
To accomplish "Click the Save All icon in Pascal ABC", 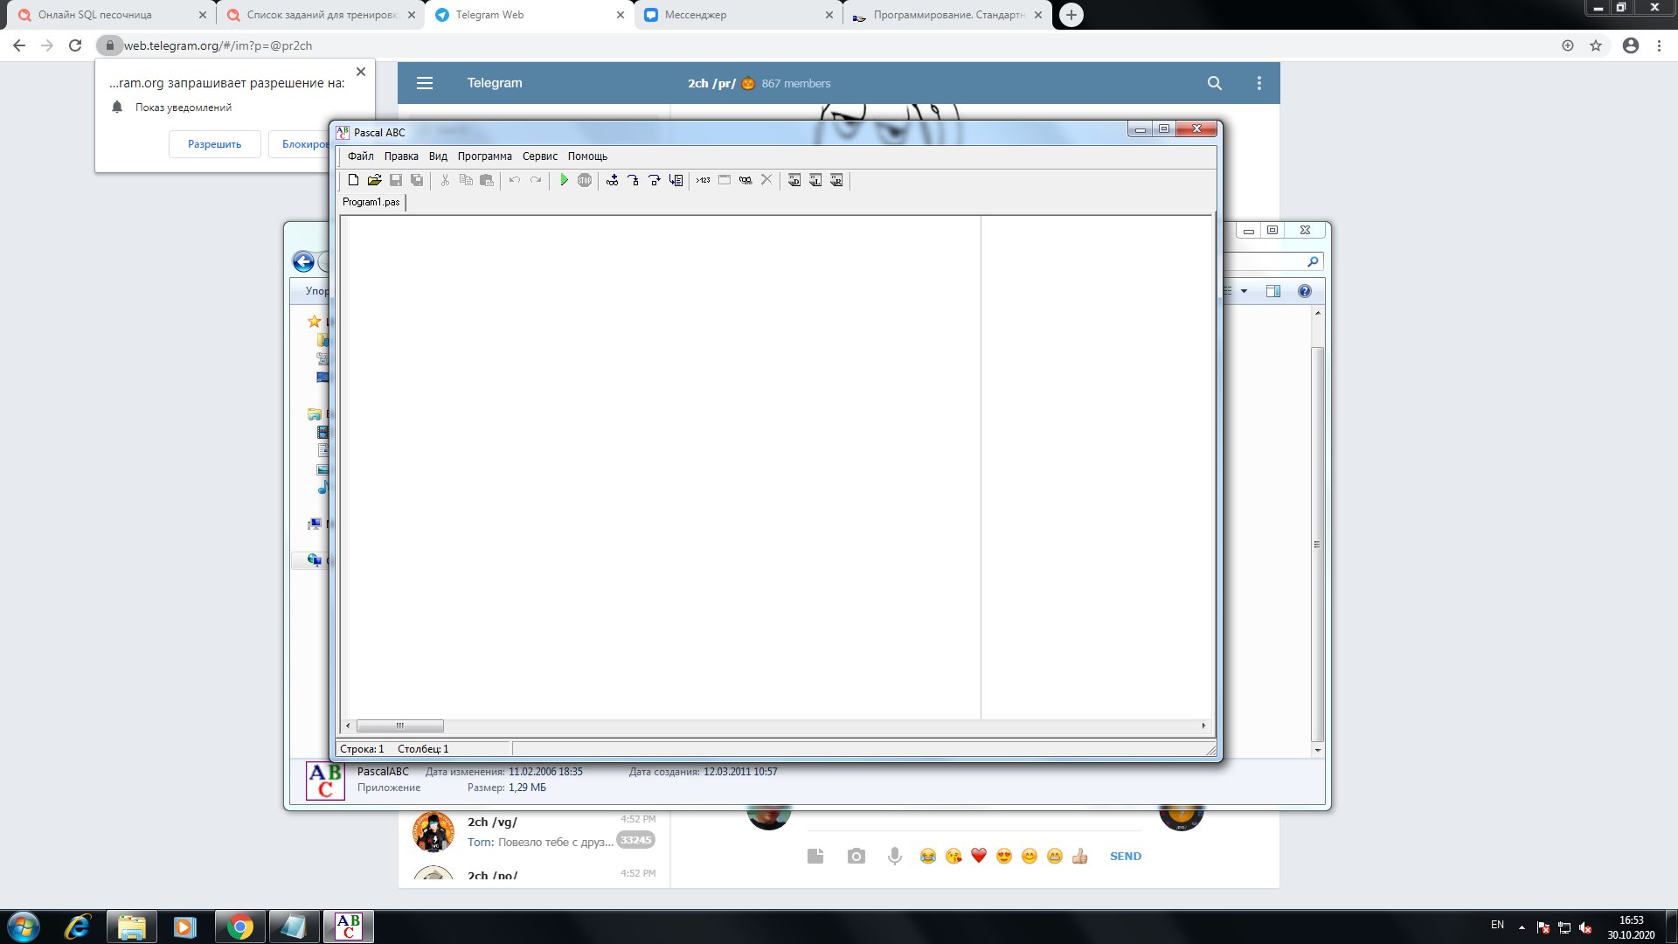I will 417,180.
